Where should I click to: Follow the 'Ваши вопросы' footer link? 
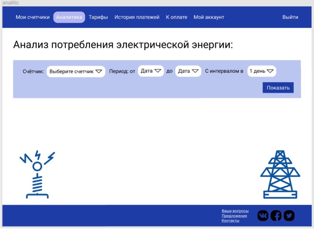coord(235,211)
